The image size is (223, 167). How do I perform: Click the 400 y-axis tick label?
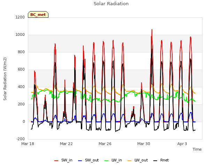click(21, 87)
